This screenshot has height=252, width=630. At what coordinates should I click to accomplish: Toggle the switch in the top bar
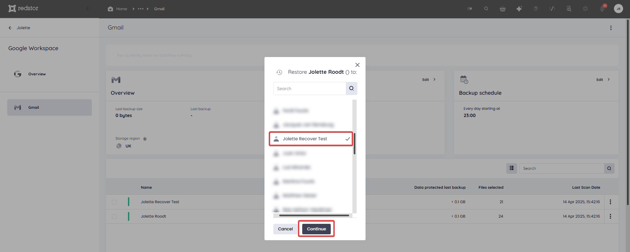pos(470,9)
